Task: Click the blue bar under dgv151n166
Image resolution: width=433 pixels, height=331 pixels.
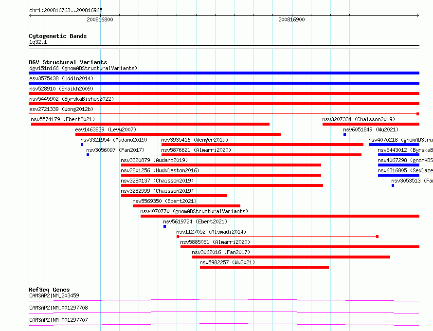Action: point(224,73)
